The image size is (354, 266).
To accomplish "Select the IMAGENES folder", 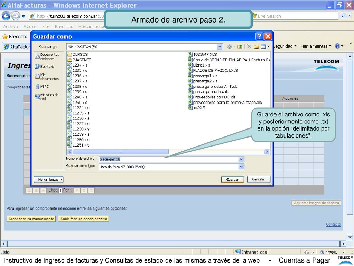I will coord(79,60).
